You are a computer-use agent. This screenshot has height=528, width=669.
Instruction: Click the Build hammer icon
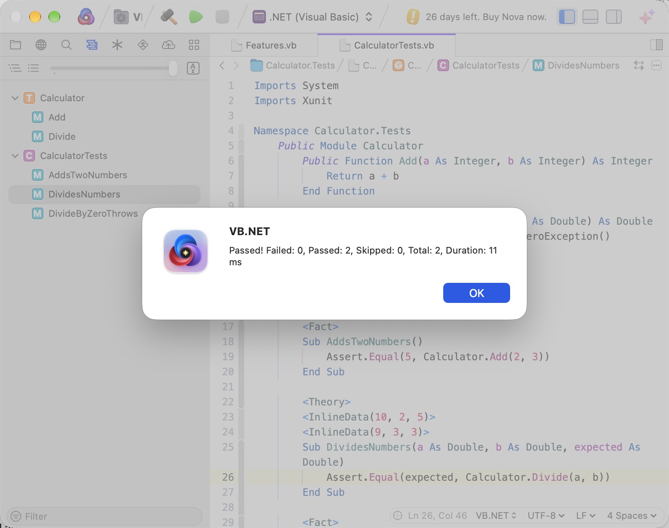click(169, 17)
